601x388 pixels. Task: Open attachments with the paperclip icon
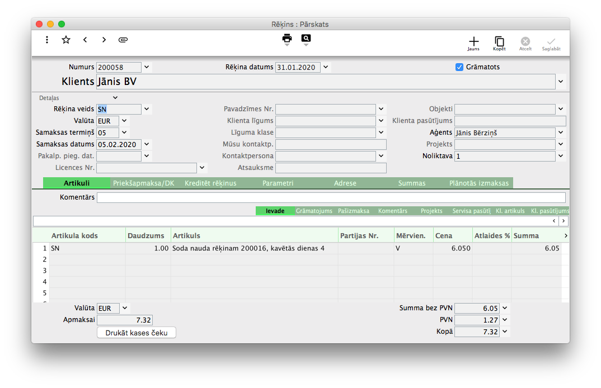click(x=123, y=40)
